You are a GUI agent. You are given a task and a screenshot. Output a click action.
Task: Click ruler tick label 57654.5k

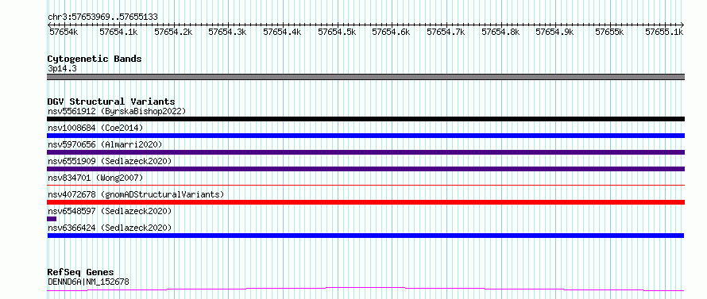click(337, 32)
